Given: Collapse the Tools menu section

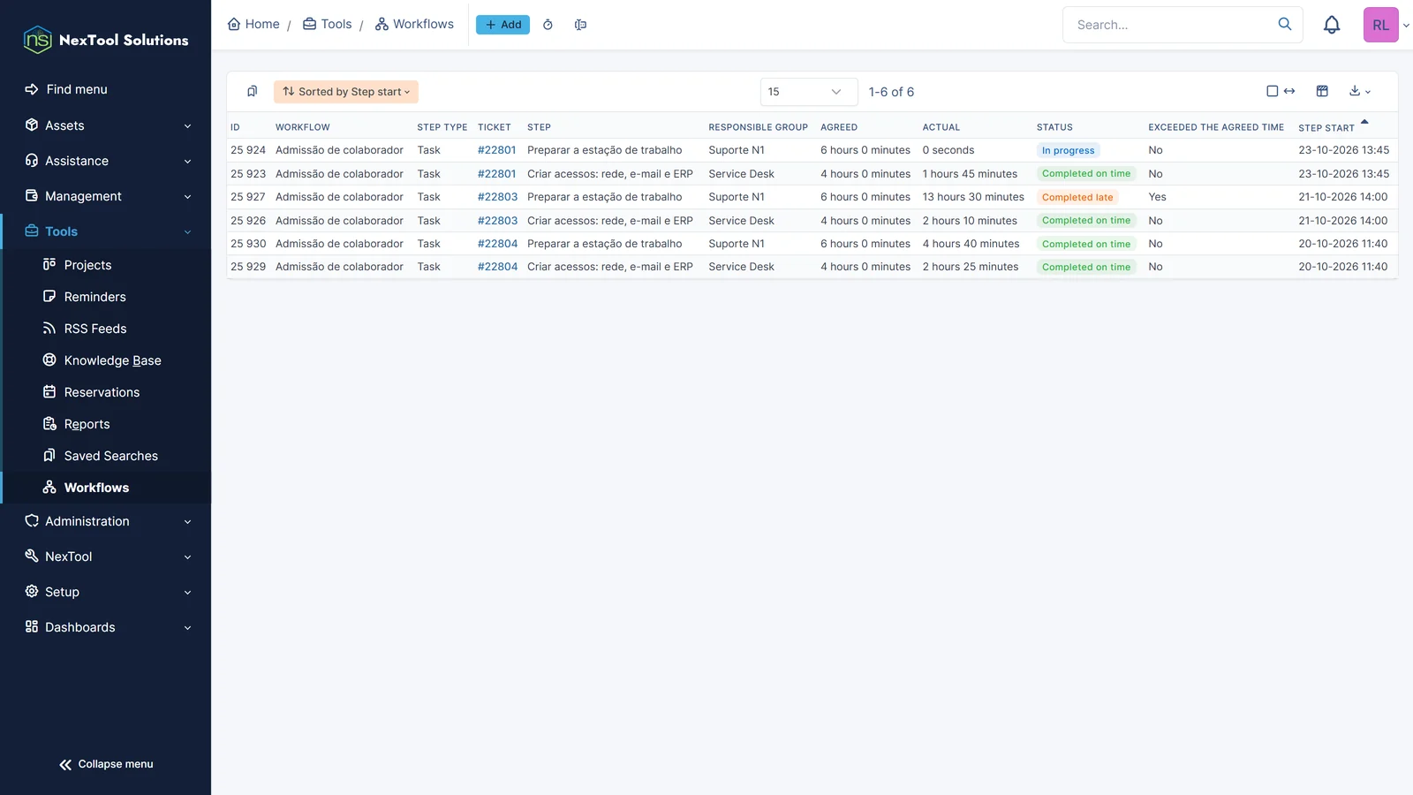Looking at the screenshot, I should point(106,231).
